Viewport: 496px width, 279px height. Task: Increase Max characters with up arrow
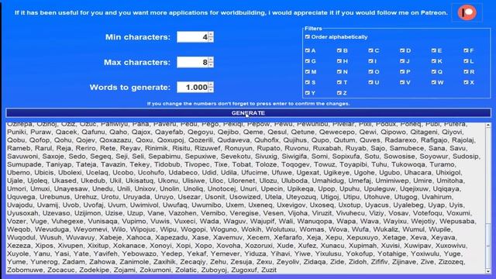211,60
